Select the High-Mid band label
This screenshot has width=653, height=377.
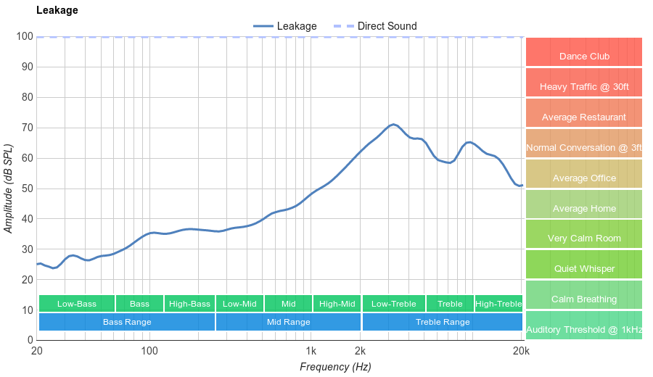coord(337,304)
